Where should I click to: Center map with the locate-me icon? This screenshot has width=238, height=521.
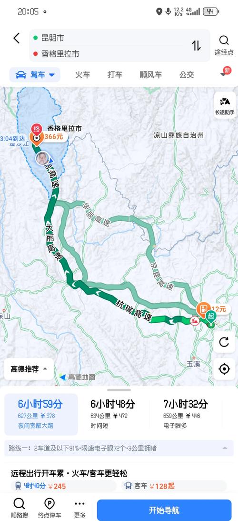[x=224, y=369]
